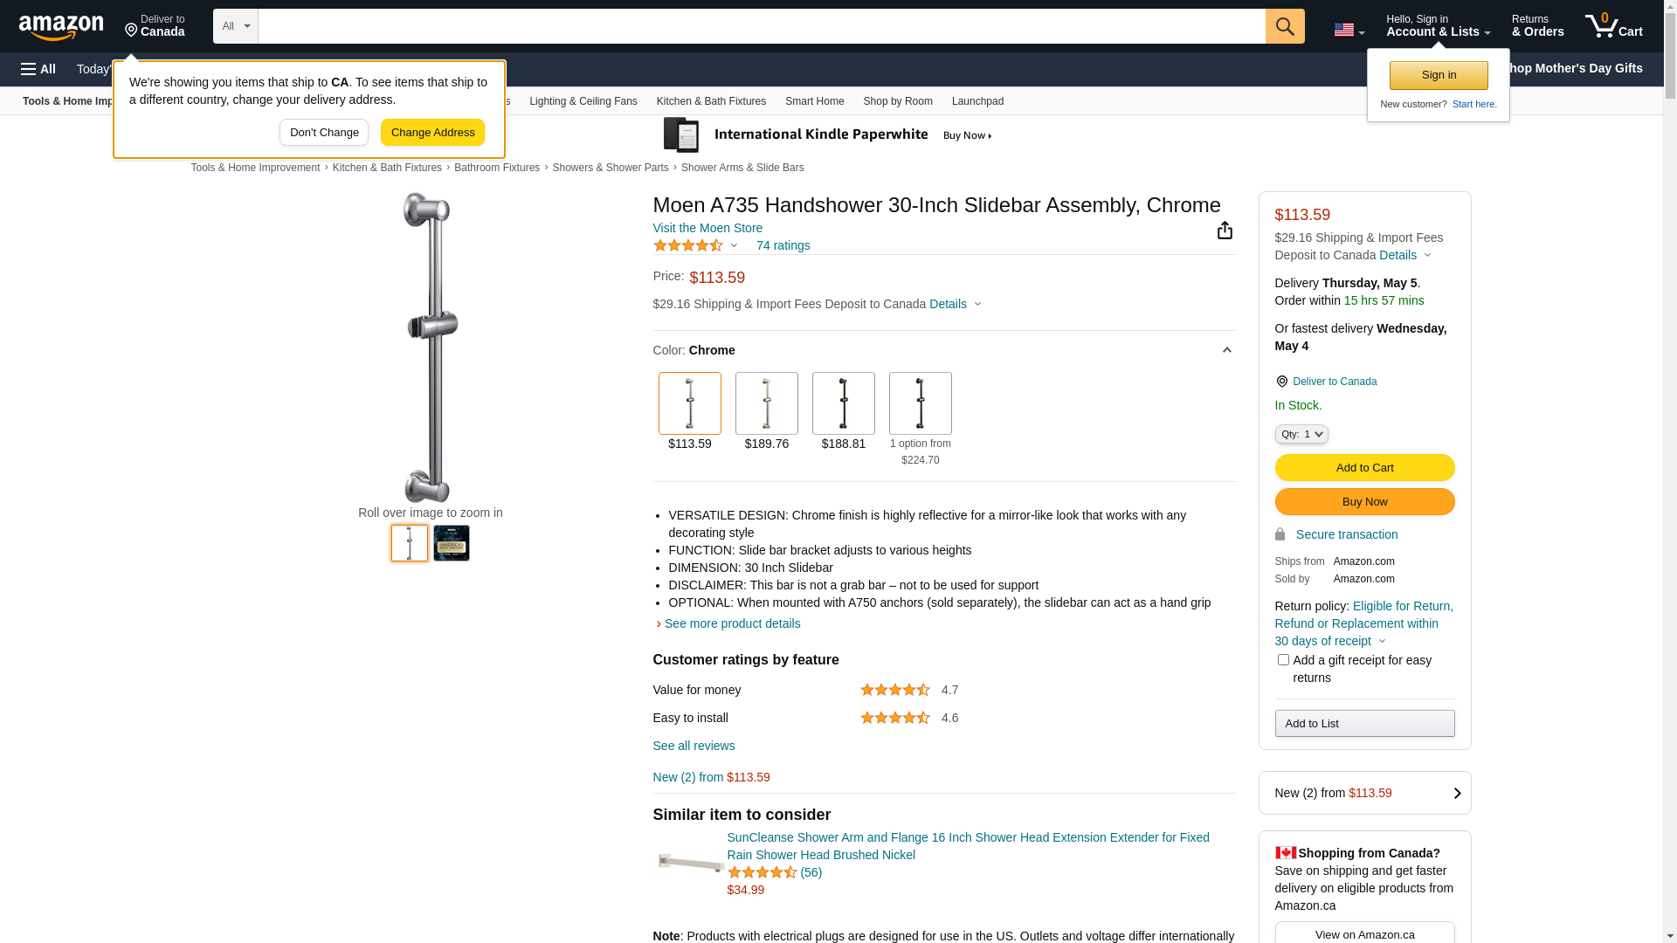The width and height of the screenshot is (1677, 943).
Task: Click the Amazon logo
Action: [x=61, y=28]
